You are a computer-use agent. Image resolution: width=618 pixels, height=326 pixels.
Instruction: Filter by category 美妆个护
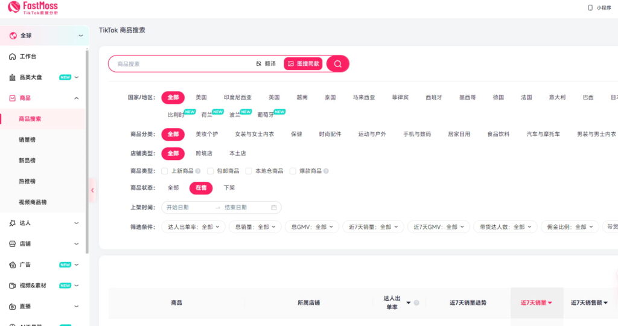click(x=207, y=134)
